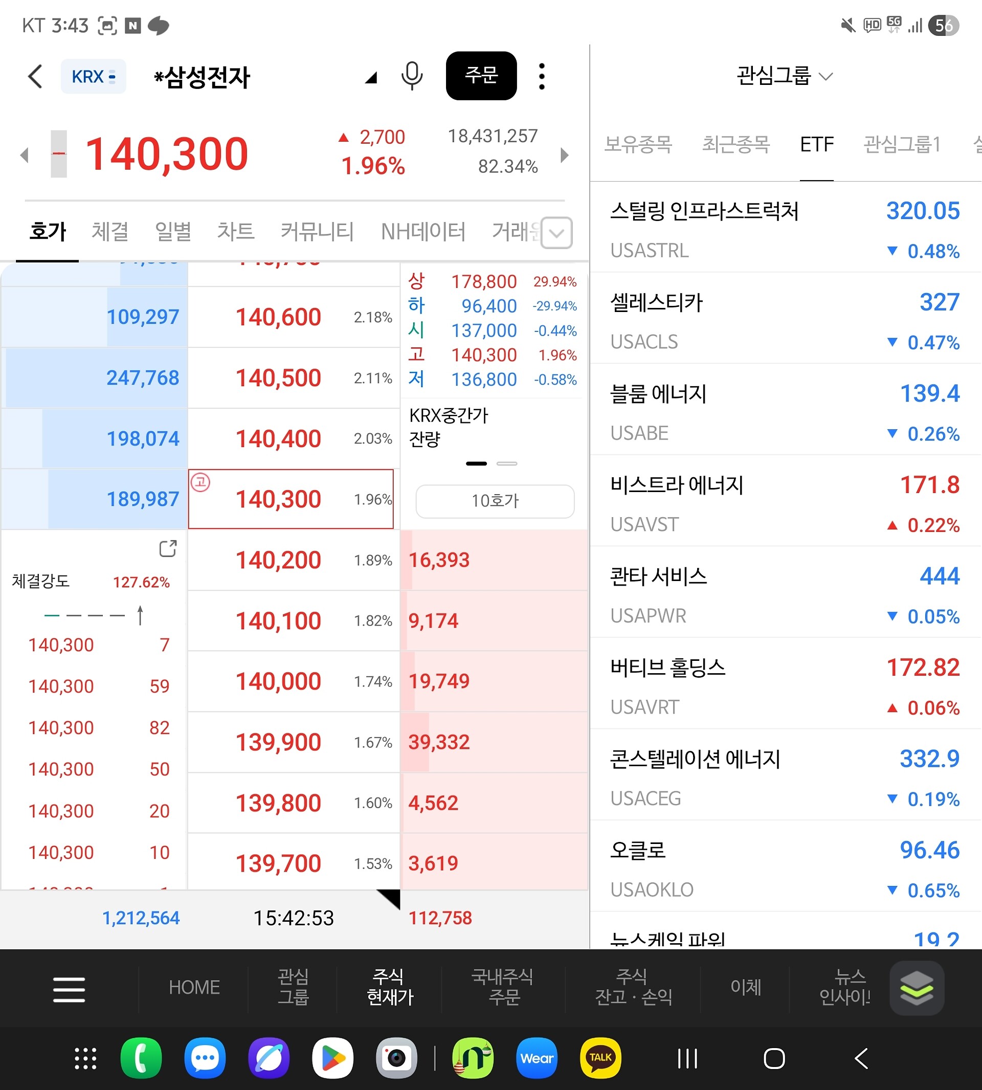
Task: Switch to the 차트 tab
Action: point(235,232)
